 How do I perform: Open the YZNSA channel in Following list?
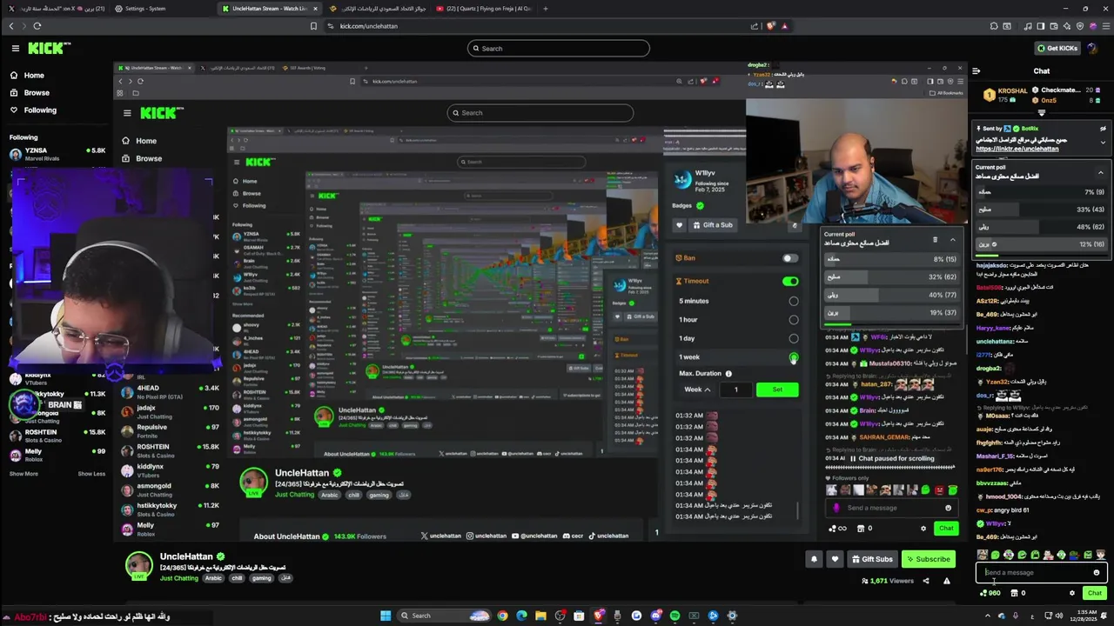click(57, 154)
